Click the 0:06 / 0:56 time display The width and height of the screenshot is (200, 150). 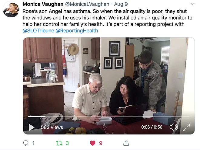point(152,127)
